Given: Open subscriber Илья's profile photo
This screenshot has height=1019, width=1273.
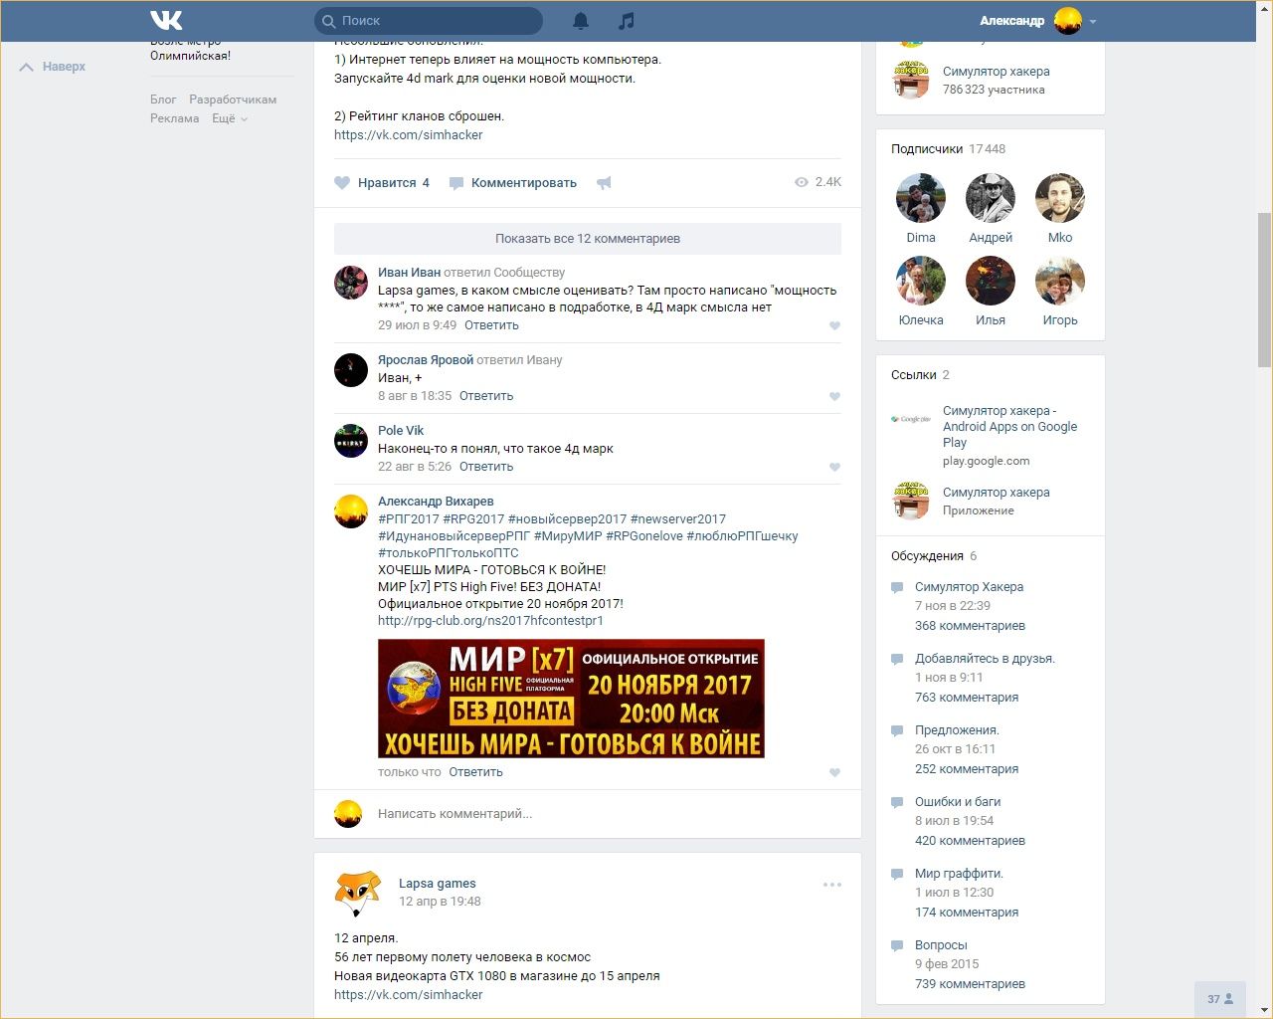Looking at the screenshot, I should [x=991, y=281].
